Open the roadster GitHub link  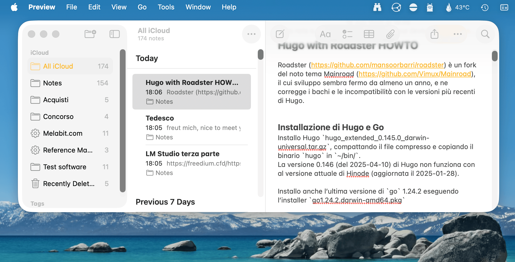[377, 65]
